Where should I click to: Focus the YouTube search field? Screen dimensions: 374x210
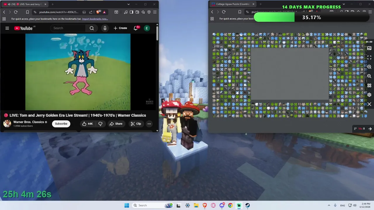[68, 28]
